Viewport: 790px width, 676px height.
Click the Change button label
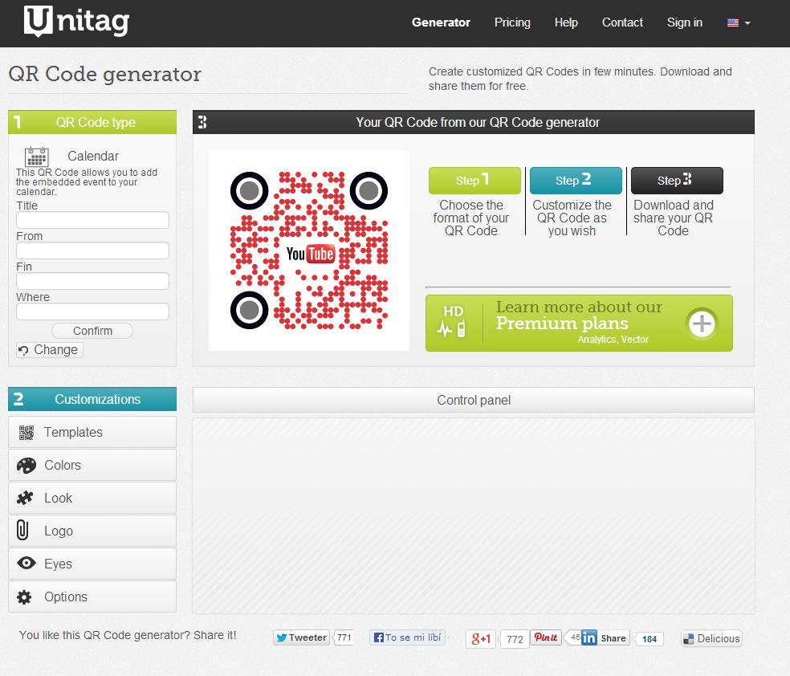[56, 350]
